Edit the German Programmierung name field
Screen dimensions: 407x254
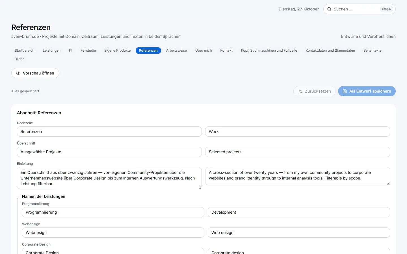(113, 212)
